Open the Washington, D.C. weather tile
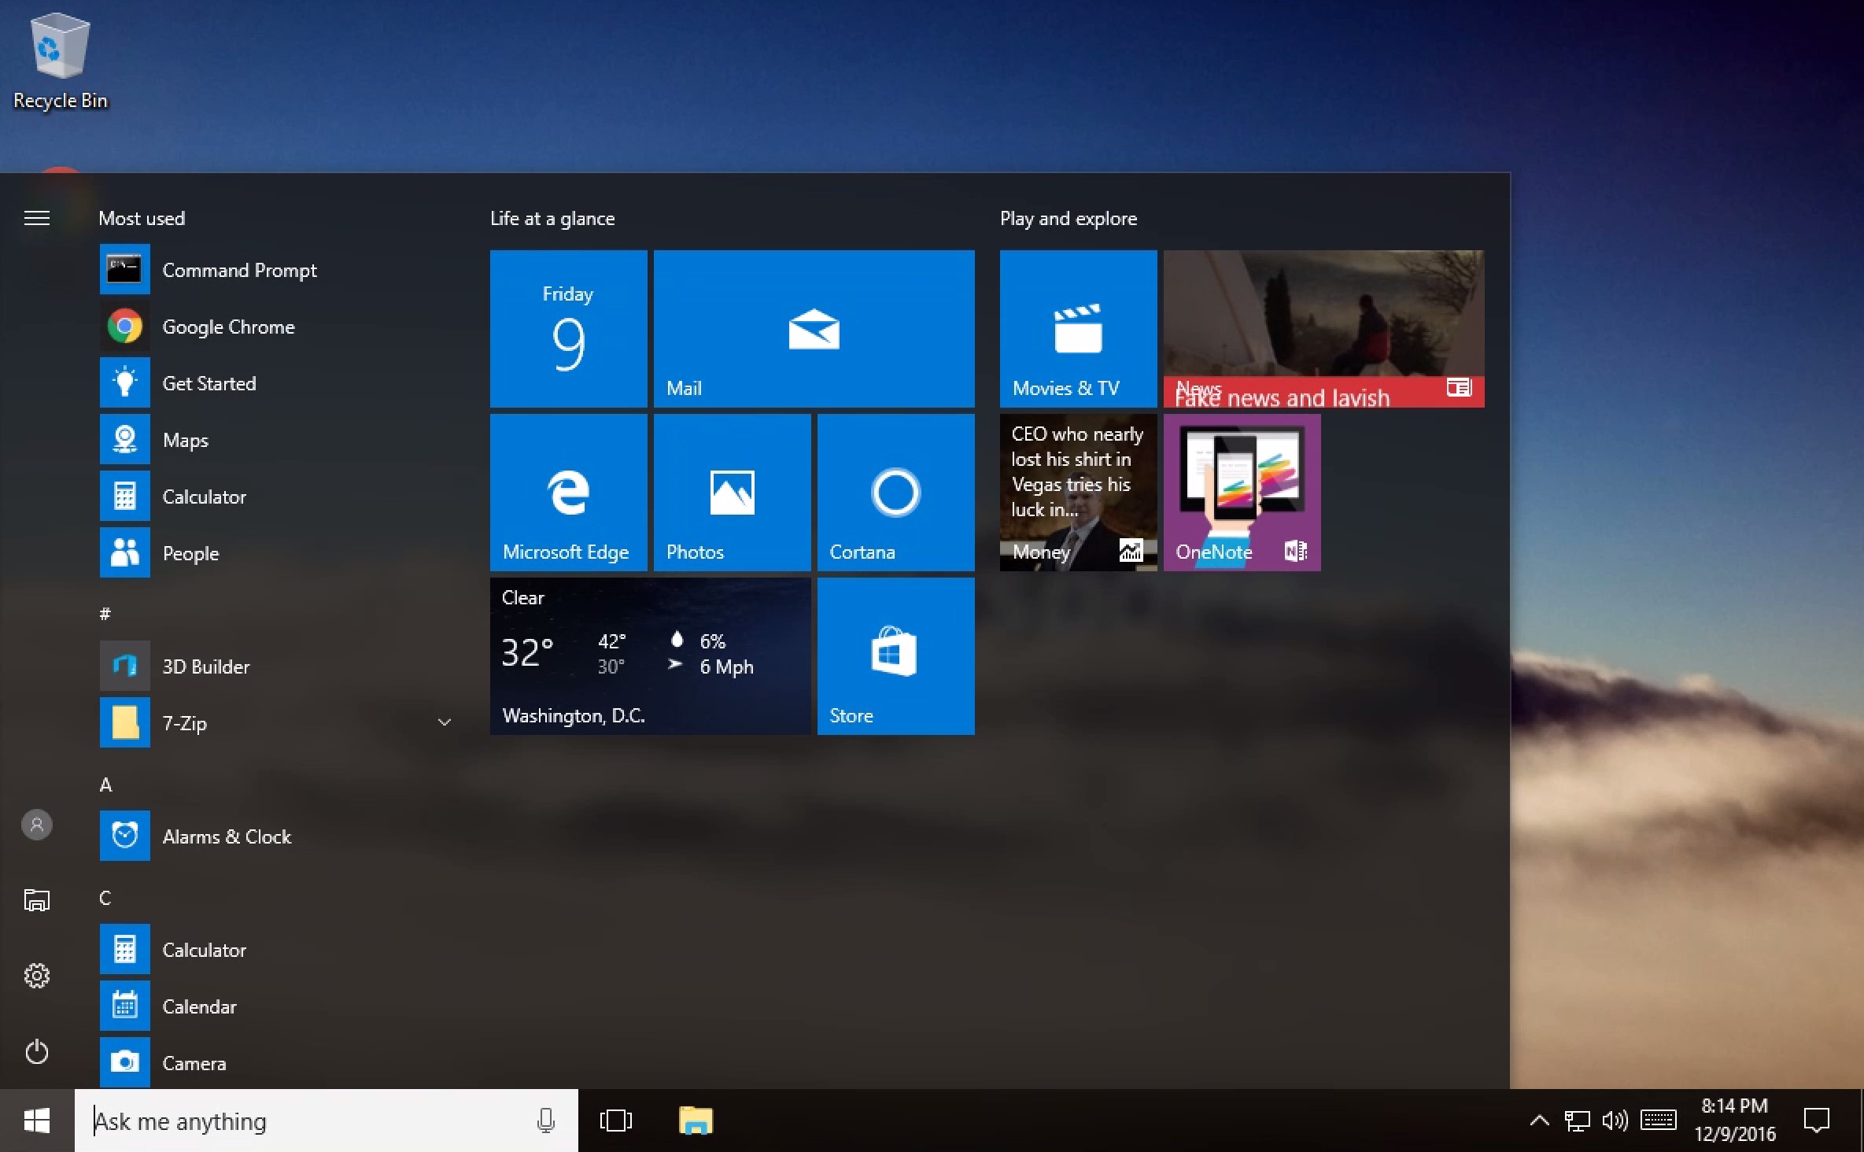This screenshot has height=1152, width=1864. (x=650, y=655)
